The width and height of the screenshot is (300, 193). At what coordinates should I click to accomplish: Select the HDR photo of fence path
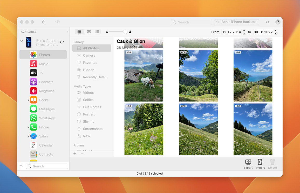pyautogui.click(x=253, y=76)
